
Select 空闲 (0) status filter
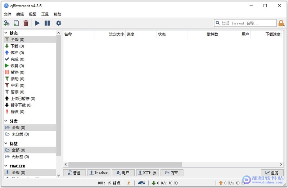30,85
